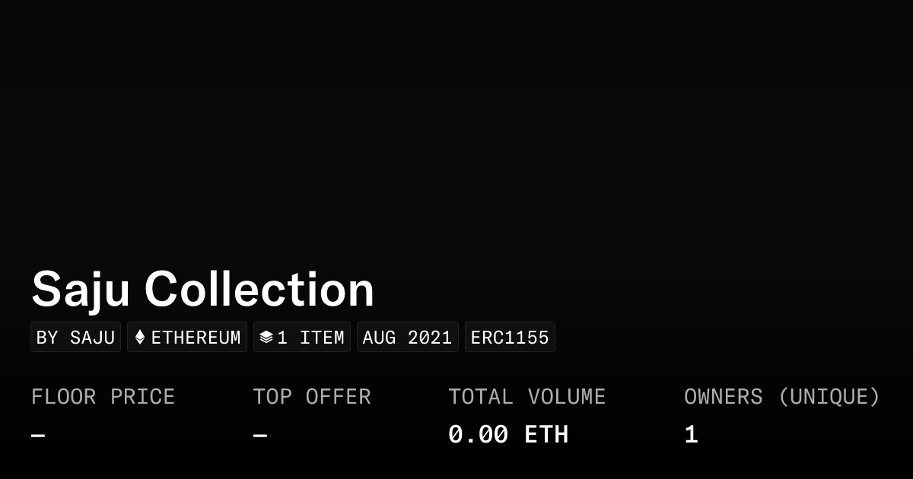Click the TOP OFFER label
Image resolution: width=913 pixels, height=479 pixels.
[312, 397]
